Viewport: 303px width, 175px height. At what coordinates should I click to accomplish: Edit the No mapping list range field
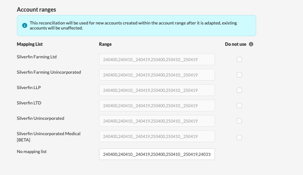(x=157, y=154)
